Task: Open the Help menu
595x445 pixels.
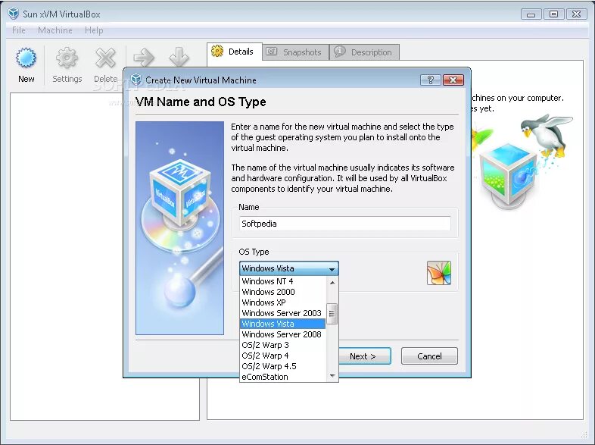Action: tap(94, 30)
